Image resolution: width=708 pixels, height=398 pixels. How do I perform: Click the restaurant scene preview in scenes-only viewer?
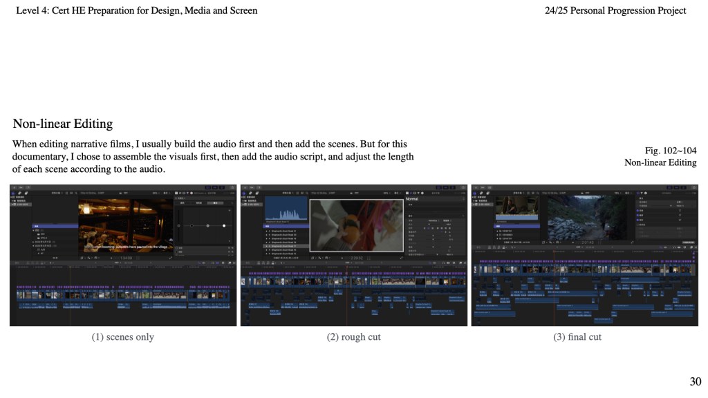[124, 225]
